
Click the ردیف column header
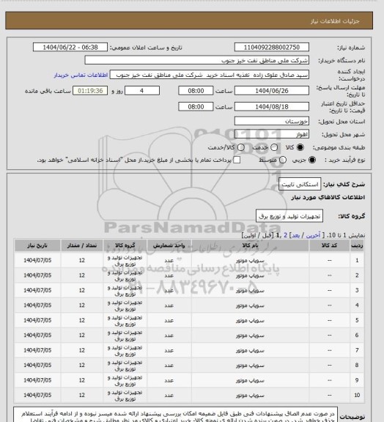pyautogui.click(x=357, y=245)
